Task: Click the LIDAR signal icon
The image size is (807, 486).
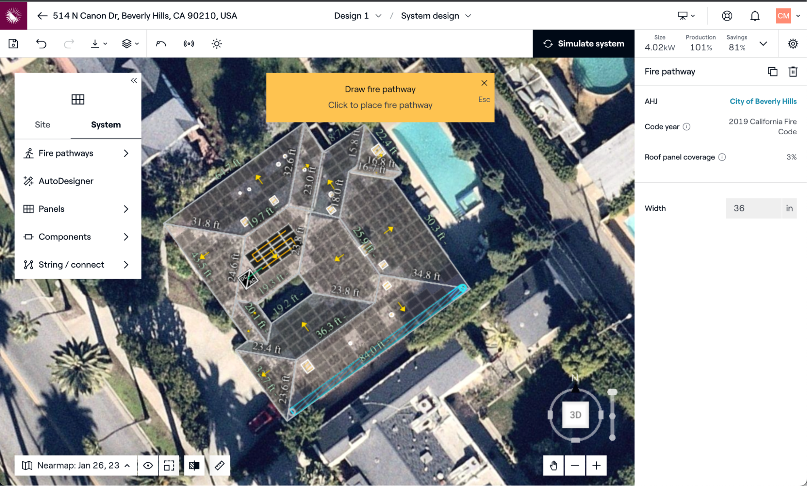Action: coord(189,44)
